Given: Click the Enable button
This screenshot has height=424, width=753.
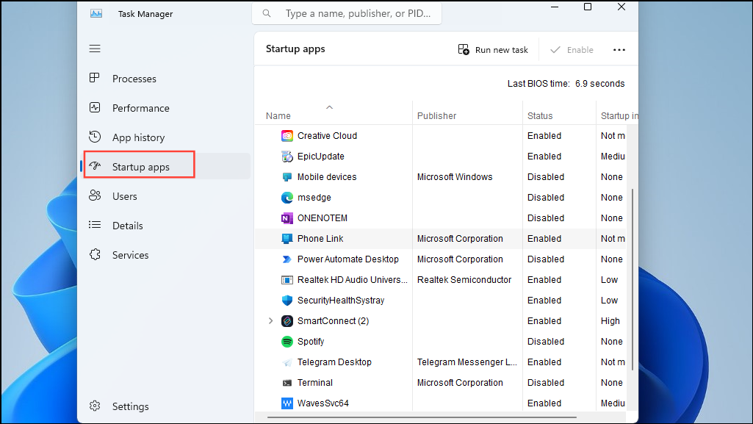Looking at the screenshot, I should pyautogui.click(x=572, y=49).
